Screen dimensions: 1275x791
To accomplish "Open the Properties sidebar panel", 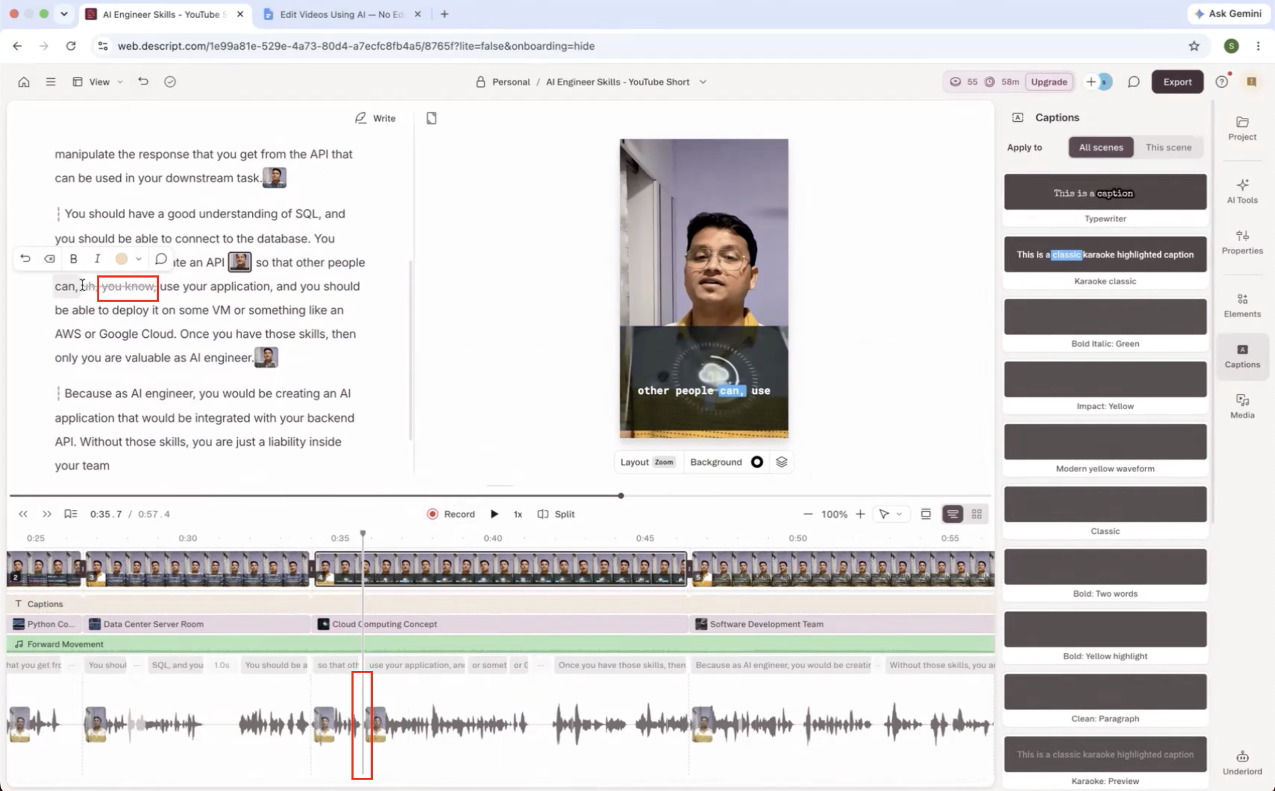I will tap(1242, 242).
